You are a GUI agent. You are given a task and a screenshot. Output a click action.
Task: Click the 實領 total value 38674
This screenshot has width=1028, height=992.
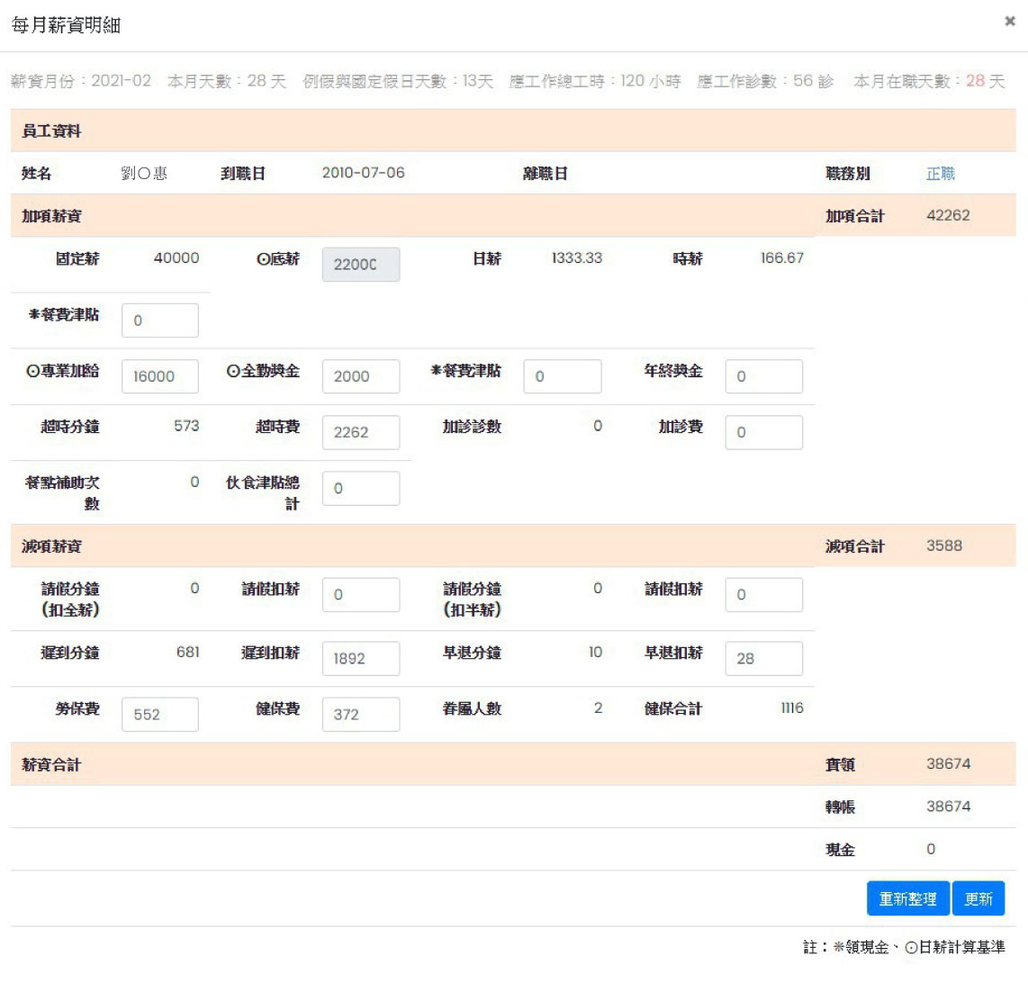tap(948, 764)
